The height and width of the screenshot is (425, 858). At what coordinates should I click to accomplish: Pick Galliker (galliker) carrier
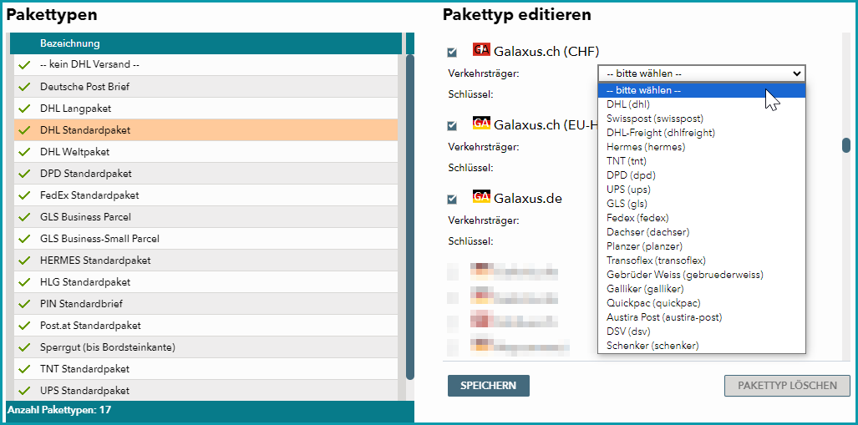702,289
